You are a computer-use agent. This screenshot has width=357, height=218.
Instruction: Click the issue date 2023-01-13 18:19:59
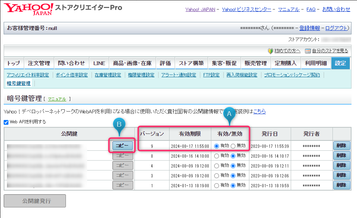pos(270,186)
